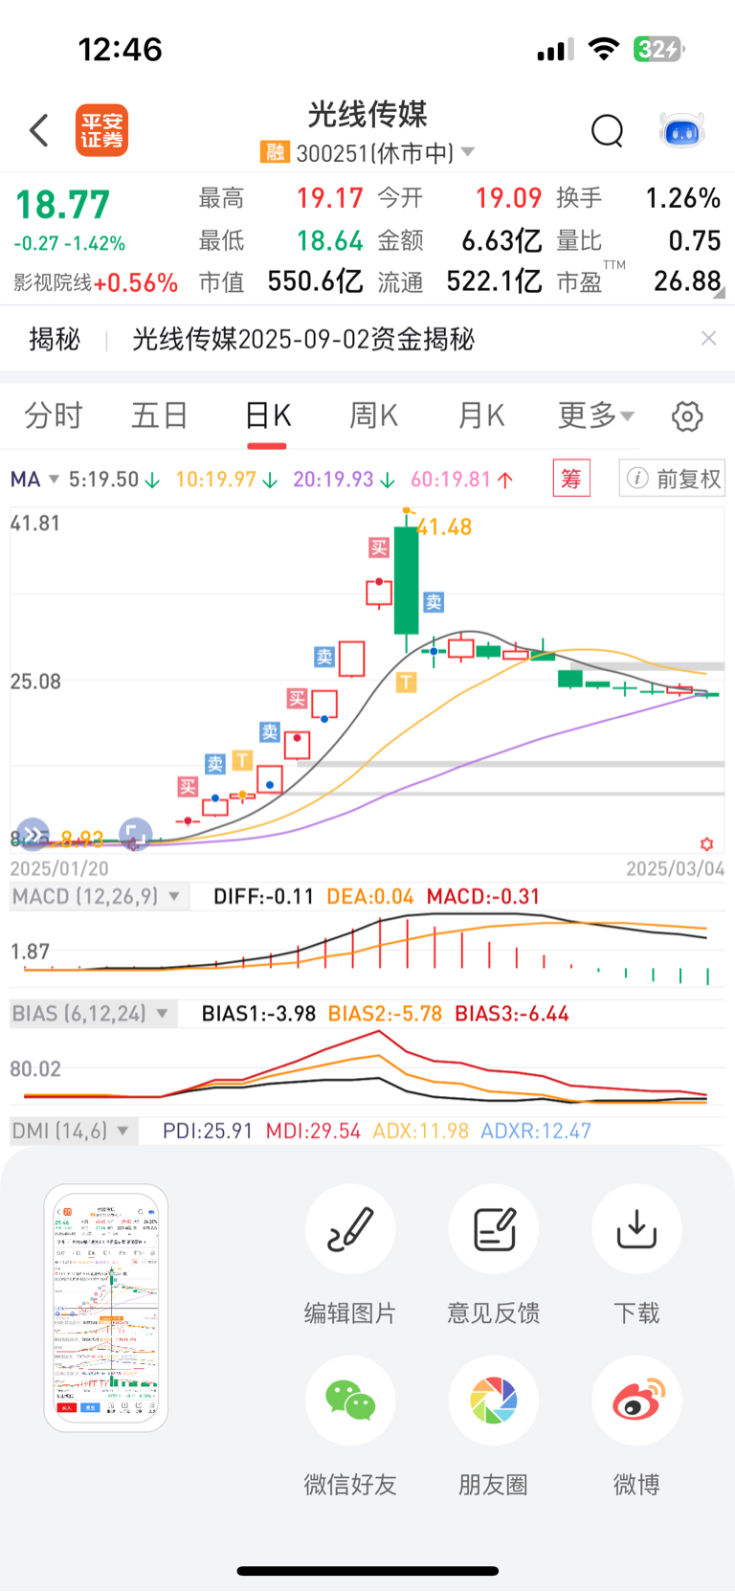Viewport: 735px width, 1592px height.
Task: Expand dropdown next to 300251(休市中)
Action: (x=468, y=152)
